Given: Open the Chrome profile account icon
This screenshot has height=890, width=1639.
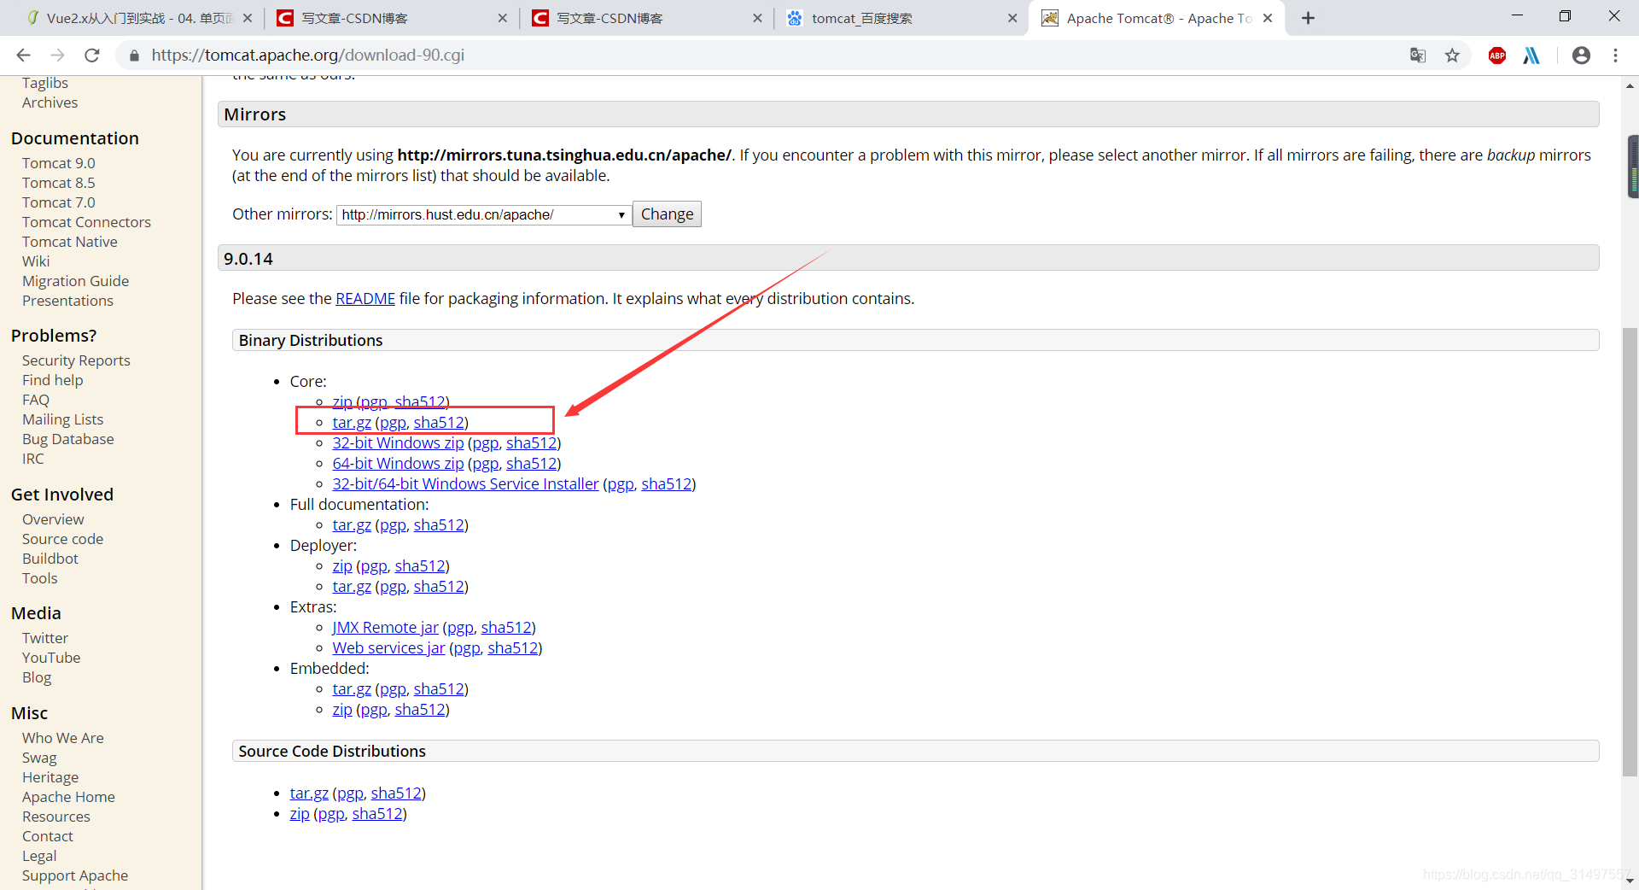Looking at the screenshot, I should [x=1581, y=56].
